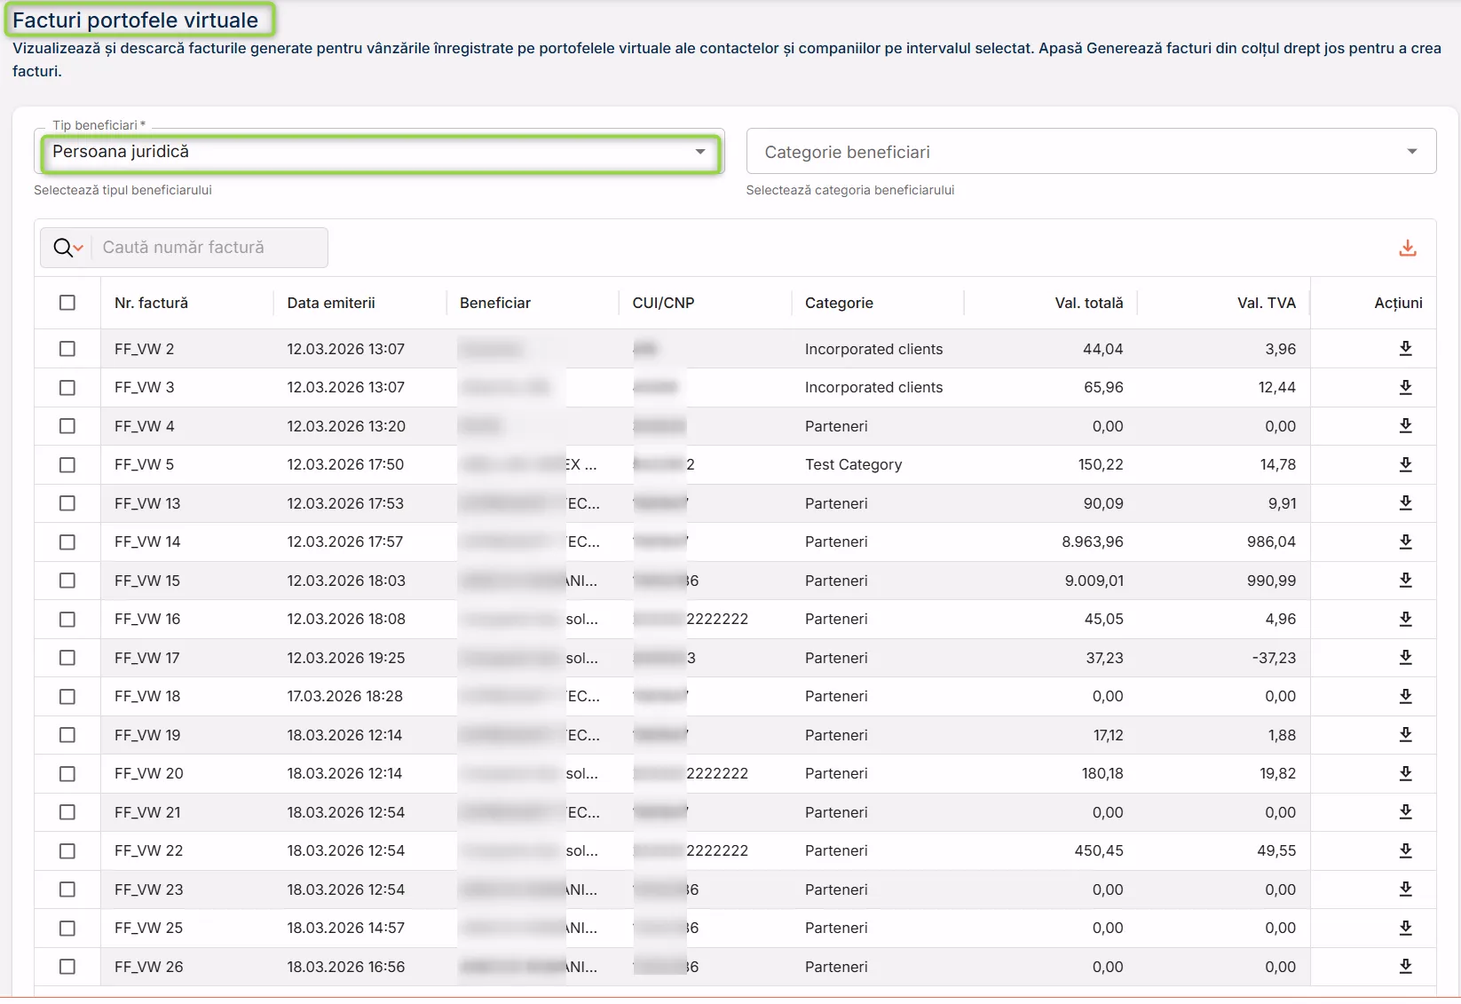Download invoice FF_VW 23

pos(1405,889)
